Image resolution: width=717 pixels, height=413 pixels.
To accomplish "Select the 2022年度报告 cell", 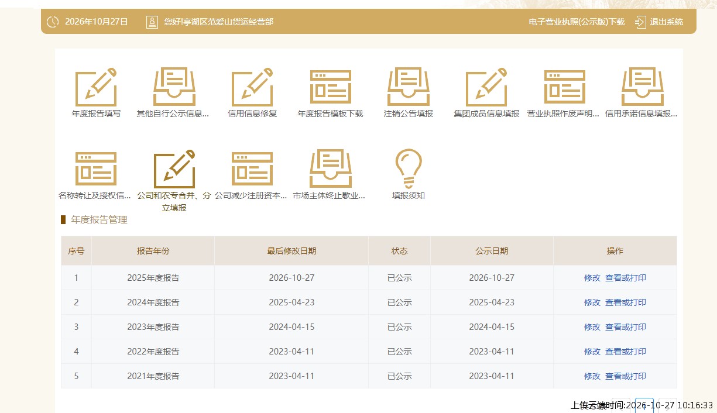I will coord(153,352).
